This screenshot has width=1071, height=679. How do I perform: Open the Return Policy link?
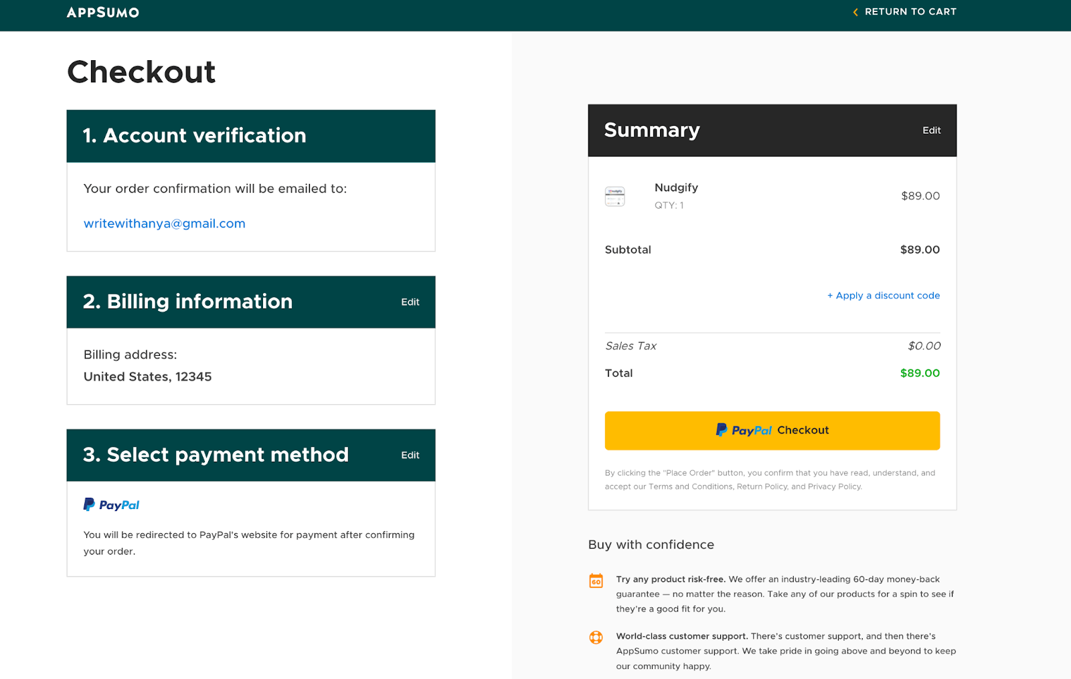click(762, 487)
